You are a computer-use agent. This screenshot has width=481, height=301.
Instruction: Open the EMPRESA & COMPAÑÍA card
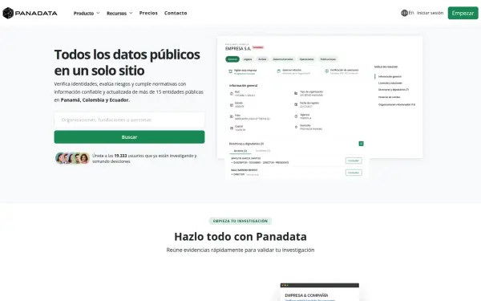click(x=320, y=292)
